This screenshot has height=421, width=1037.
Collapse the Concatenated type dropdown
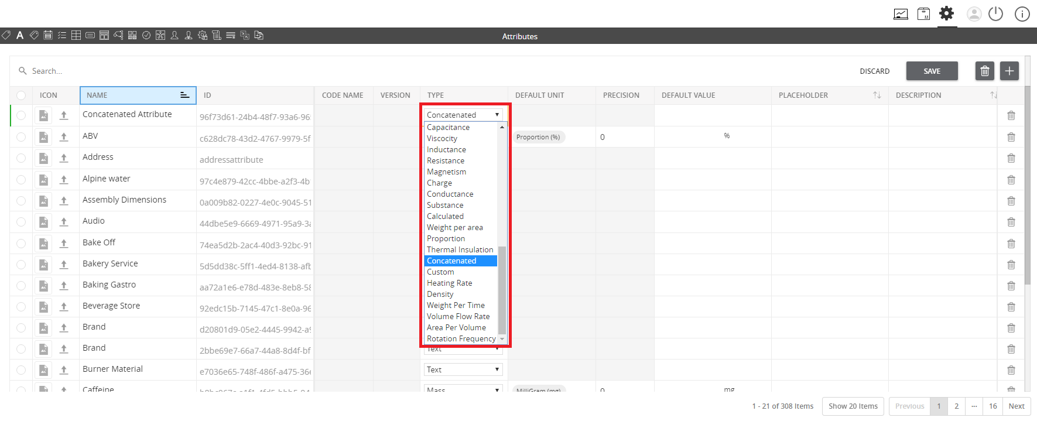tap(463, 115)
